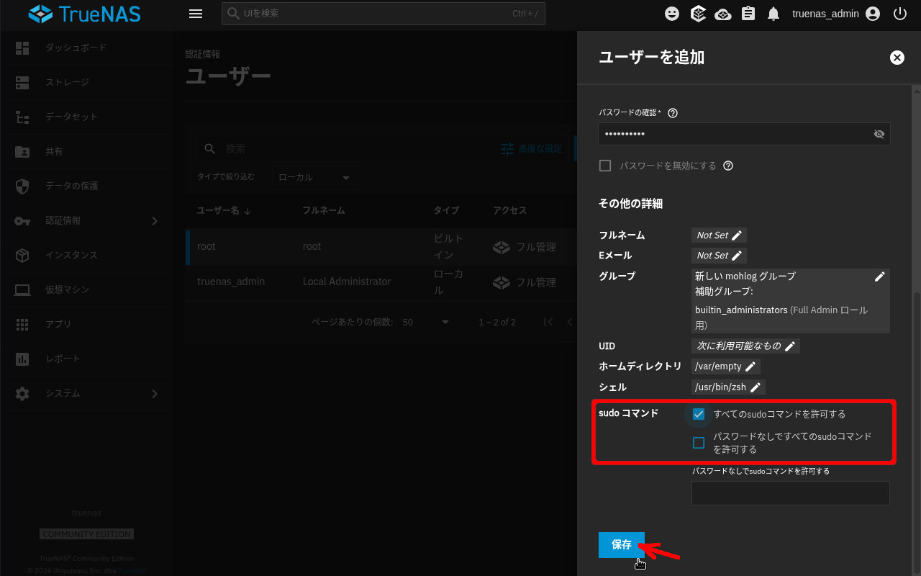Open the TrueNAS Connect cloud icon
The width and height of the screenshot is (921, 576).
tap(723, 14)
